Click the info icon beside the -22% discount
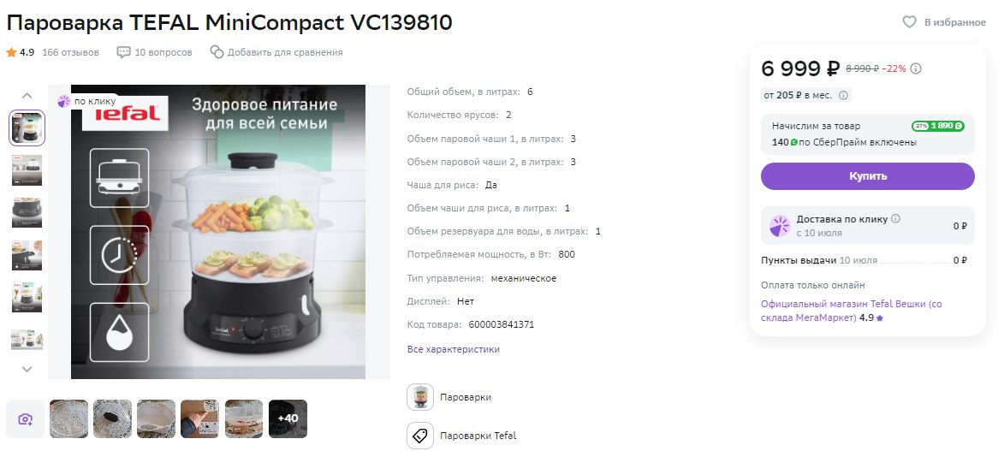The height and width of the screenshot is (451, 998). (x=916, y=68)
